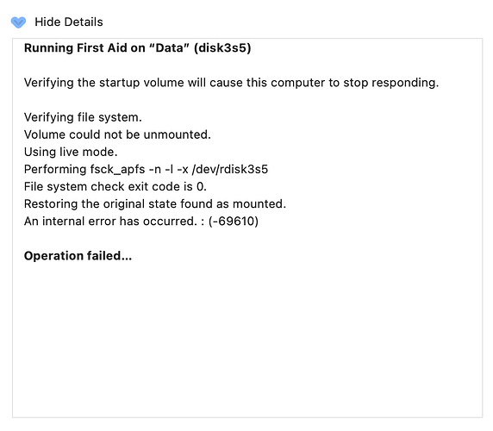Select the Running First Aid heading line
This screenshot has width=493, height=431.
(137, 47)
